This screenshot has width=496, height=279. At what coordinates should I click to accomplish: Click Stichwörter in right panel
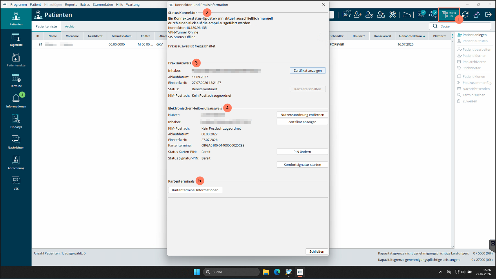click(x=469, y=68)
